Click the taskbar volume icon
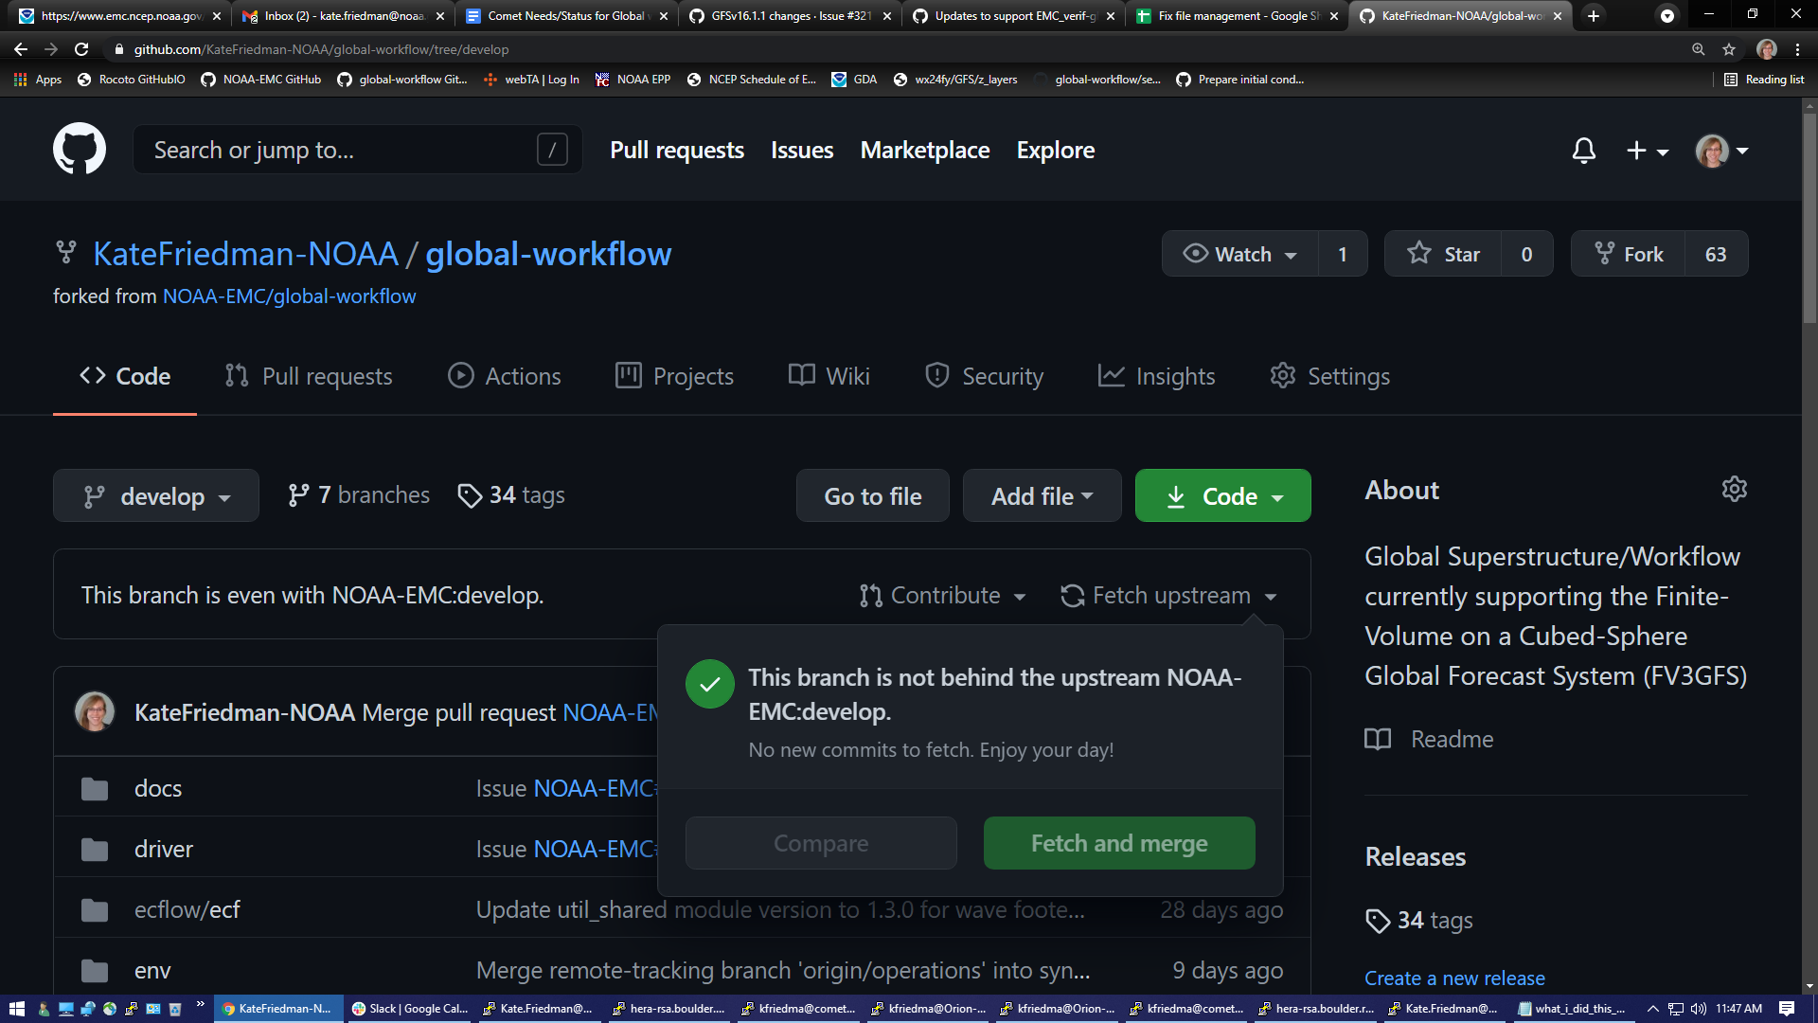Image resolution: width=1818 pixels, height=1023 pixels. [x=1698, y=1009]
